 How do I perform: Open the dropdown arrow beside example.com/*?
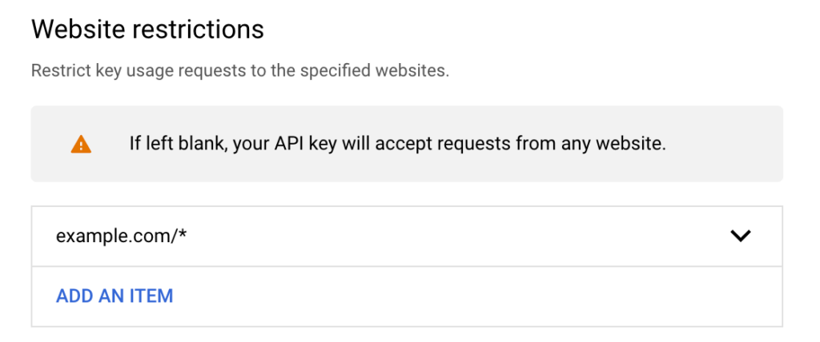pos(741,236)
